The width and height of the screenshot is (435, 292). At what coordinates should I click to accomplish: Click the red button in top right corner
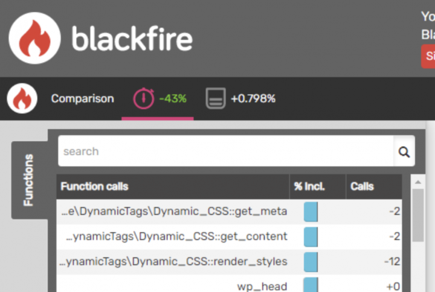pyautogui.click(x=428, y=56)
